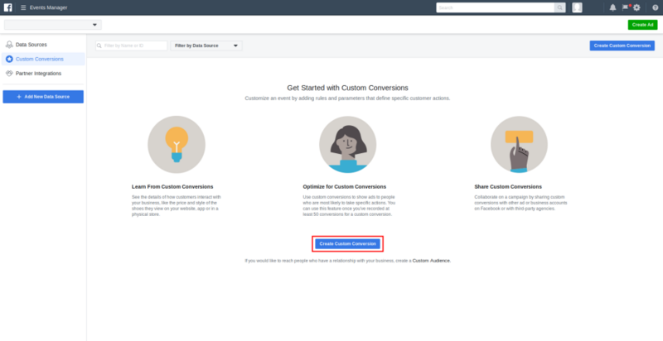Open the ad account selector dropdown
This screenshot has height=341, width=663.
tap(53, 25)
